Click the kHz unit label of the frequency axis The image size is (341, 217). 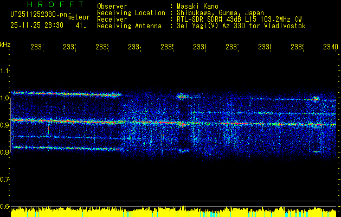[x=5, y=44]
